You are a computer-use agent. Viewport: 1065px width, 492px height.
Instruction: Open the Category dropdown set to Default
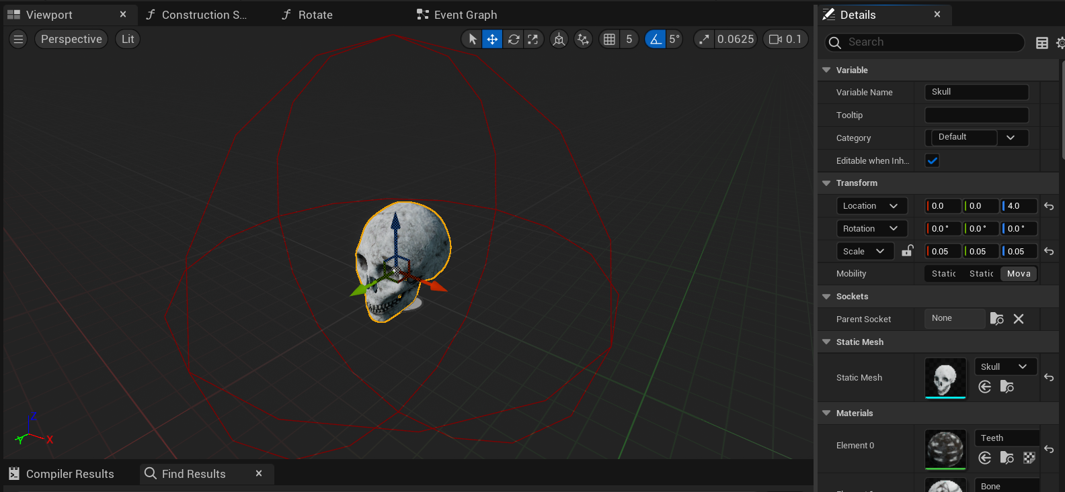pos(976,138)
